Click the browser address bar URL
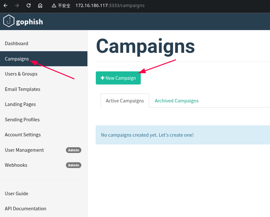 pos(110,5)
